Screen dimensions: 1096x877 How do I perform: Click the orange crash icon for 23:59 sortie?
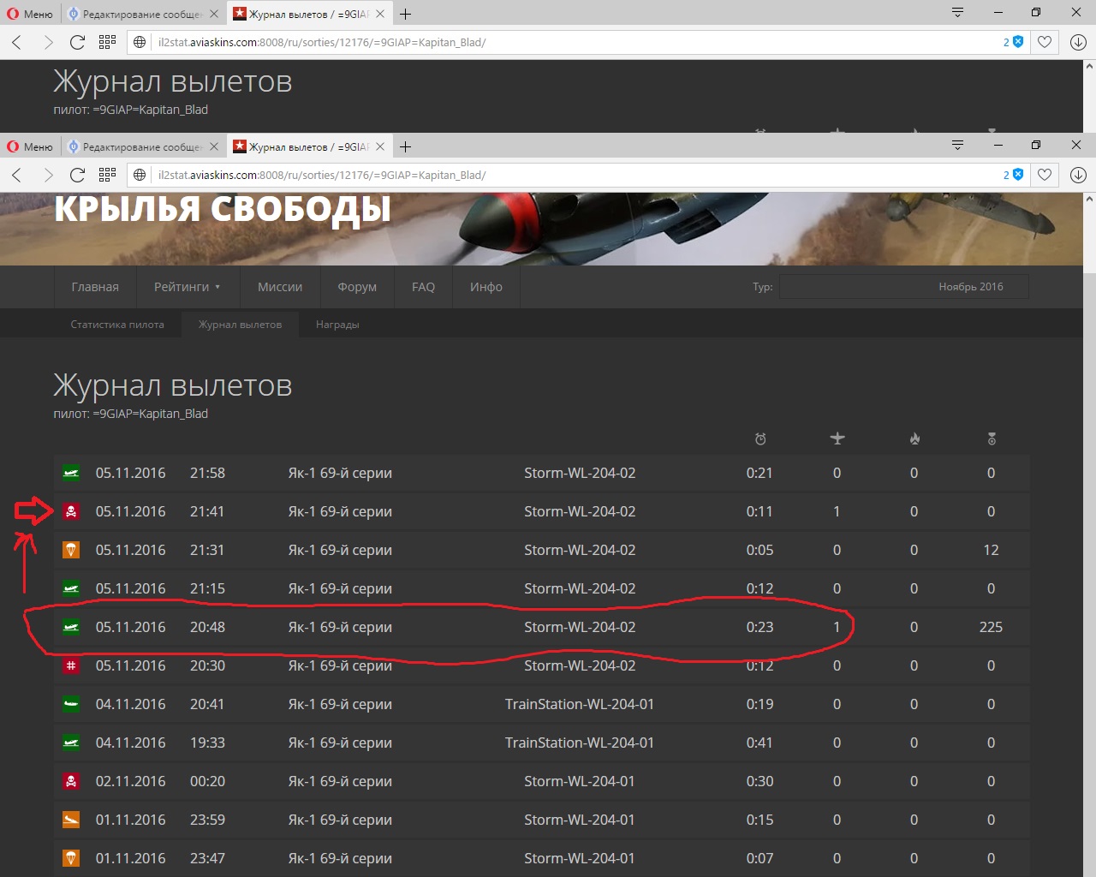click(71, 820)
